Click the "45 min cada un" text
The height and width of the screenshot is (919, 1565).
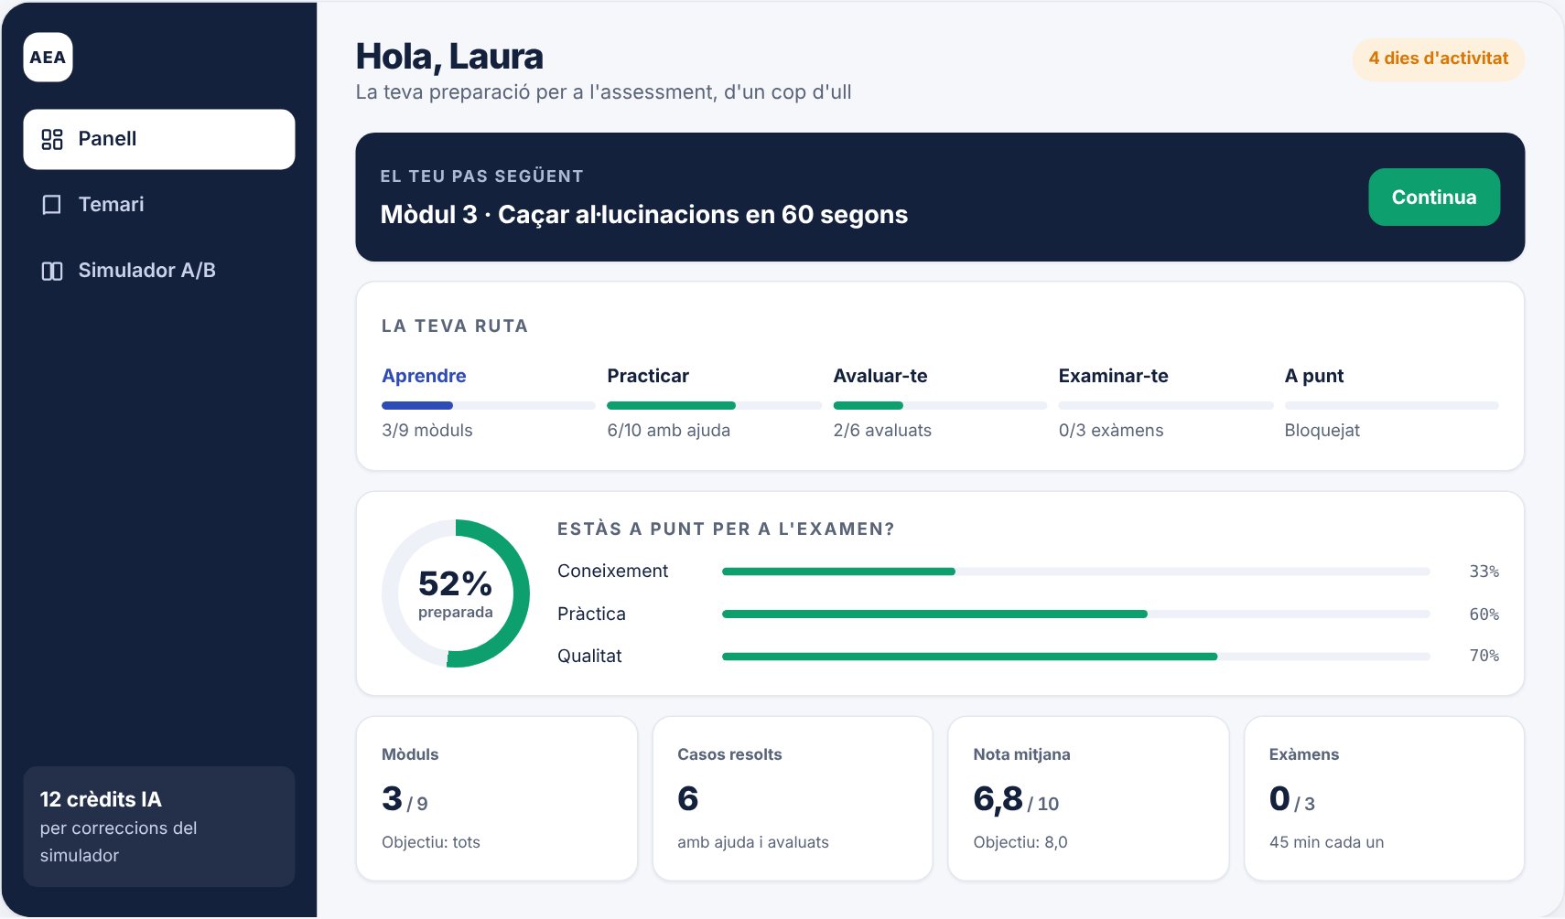(1326, 842)
